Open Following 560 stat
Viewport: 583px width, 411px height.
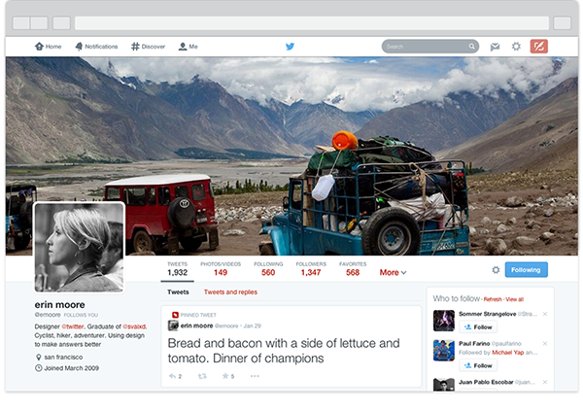268,269
